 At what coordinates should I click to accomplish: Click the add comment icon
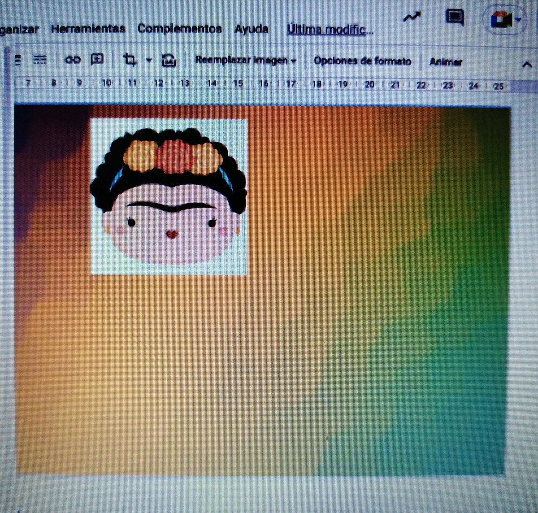coord(97,59)
